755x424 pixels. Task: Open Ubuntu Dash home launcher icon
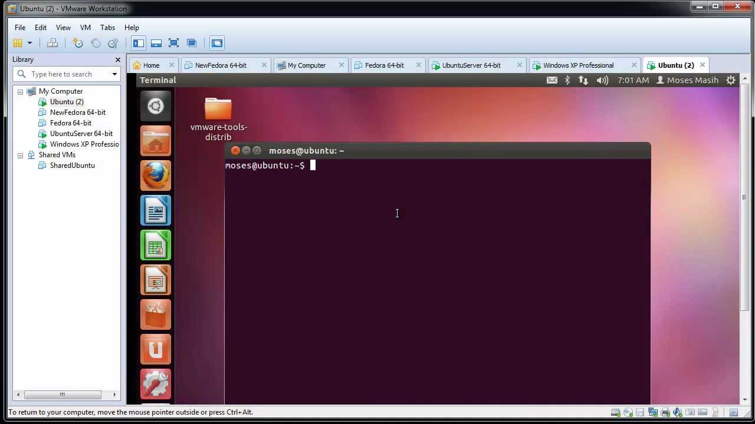tap(156, 106)
